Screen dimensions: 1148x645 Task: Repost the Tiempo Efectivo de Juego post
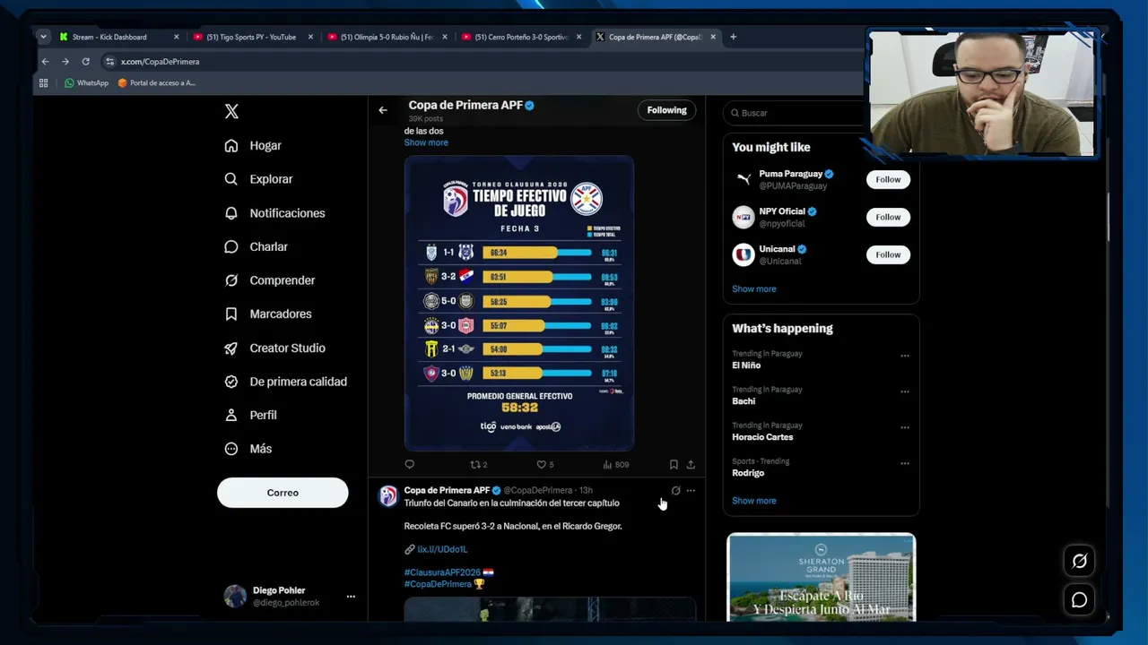pyautogui.click(x=479, y=464)
